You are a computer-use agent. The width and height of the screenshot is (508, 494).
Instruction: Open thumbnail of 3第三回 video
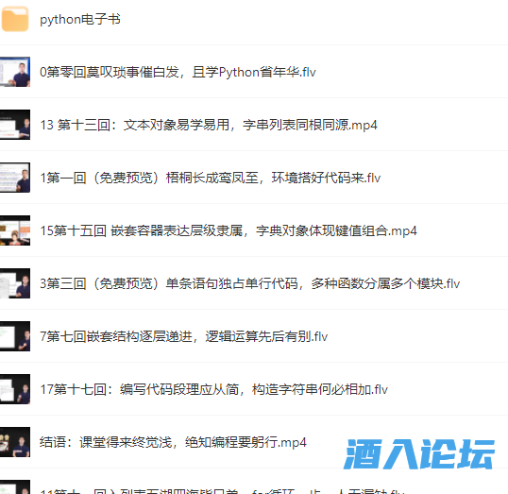[15, 283]
